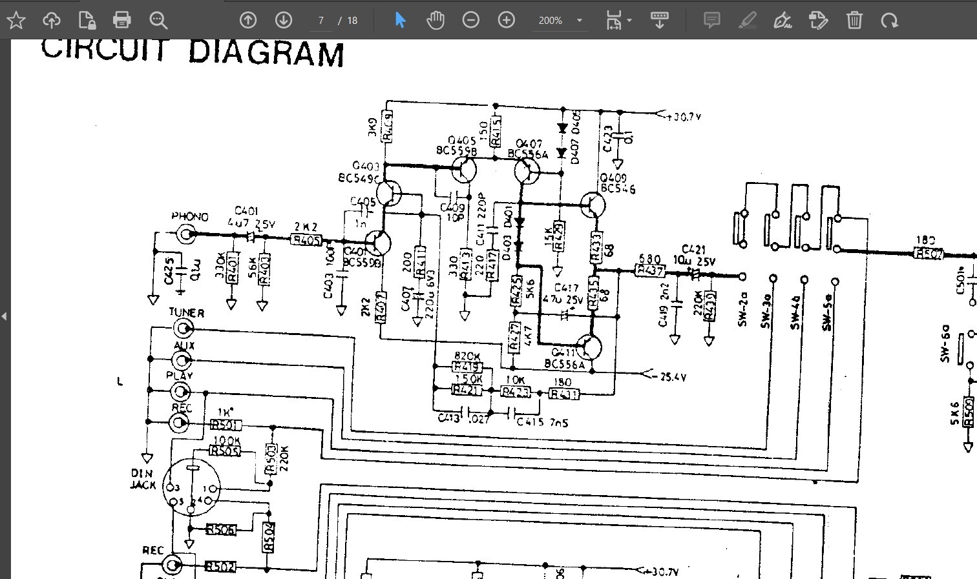Viewport: 977px width, 579px height.
Task: Rotate the page clockwise
Action: 890,21
